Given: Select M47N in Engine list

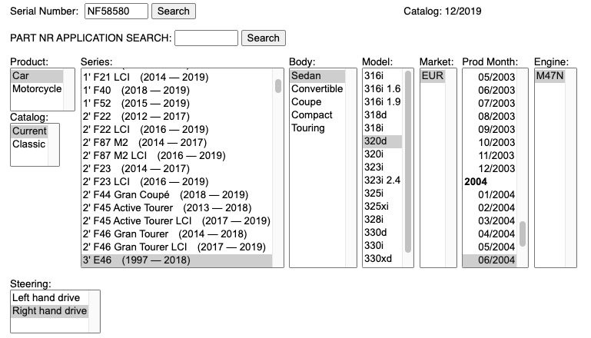Looking at the screenshot, I should pyautogui.click(x=550, y=76).
